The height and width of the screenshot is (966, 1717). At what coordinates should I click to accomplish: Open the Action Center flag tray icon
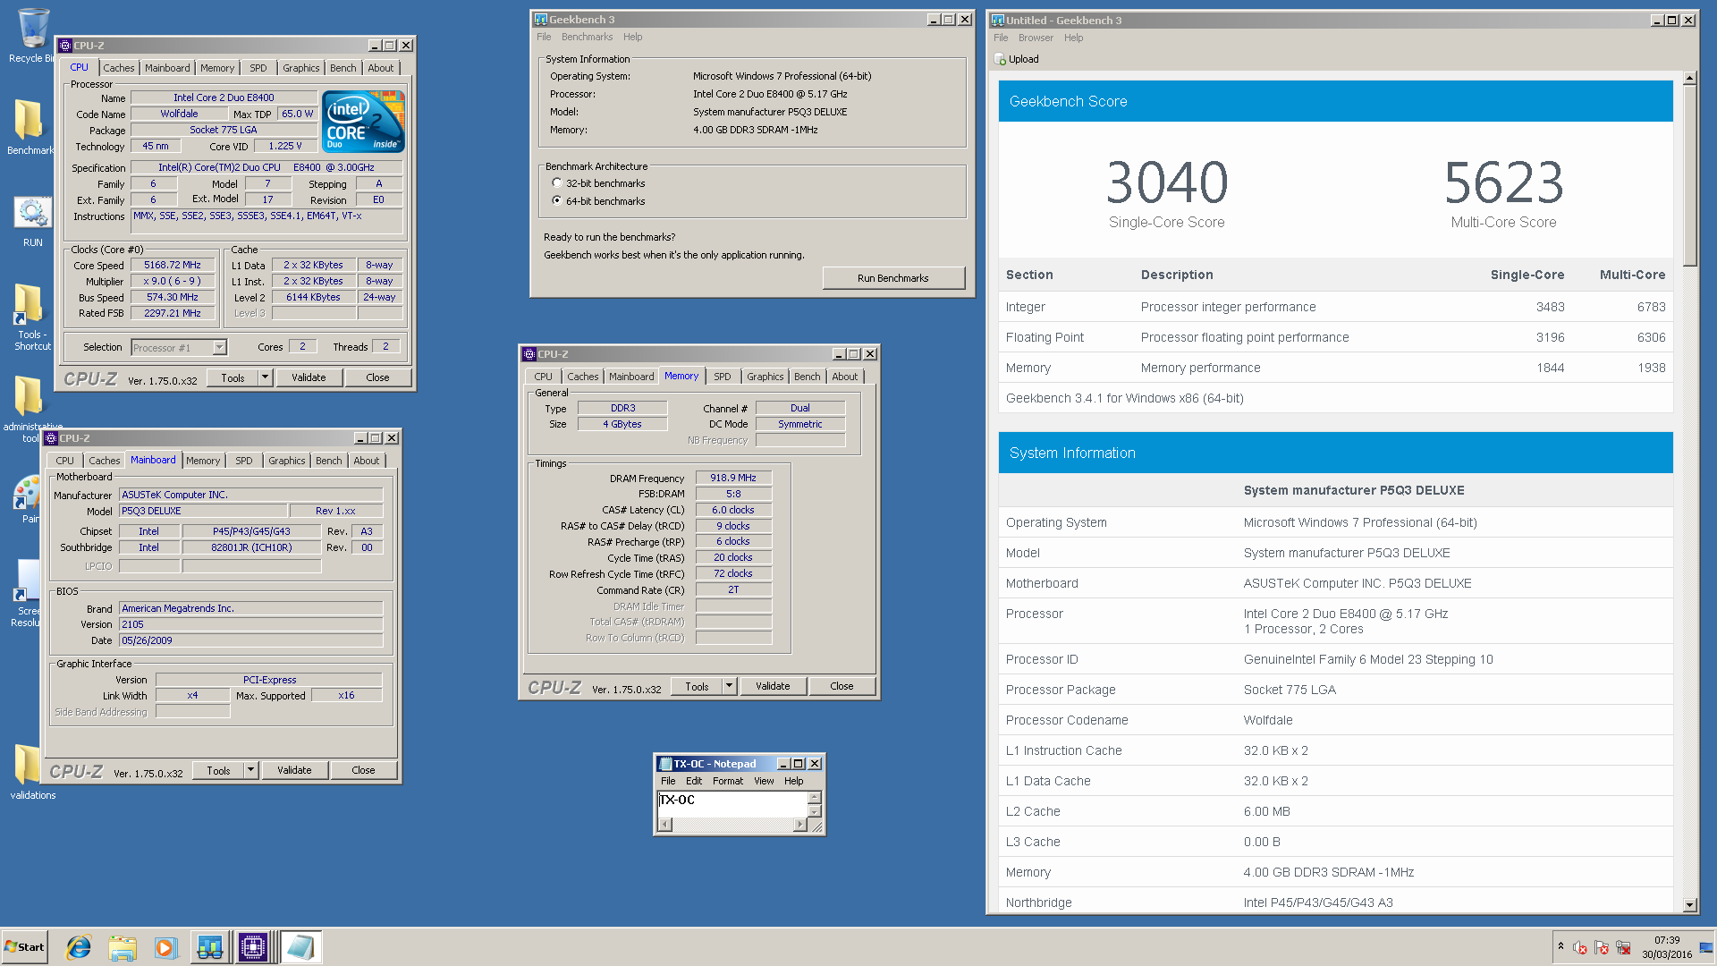pyautogui.click(x=1602, y=947)
